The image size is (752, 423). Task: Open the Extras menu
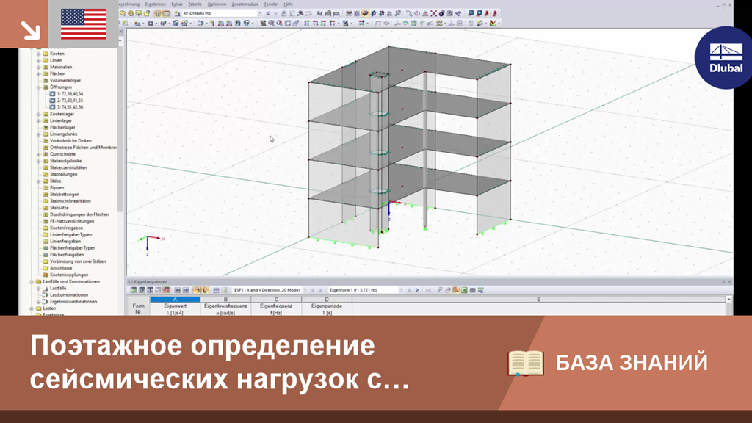click(177, 4)
